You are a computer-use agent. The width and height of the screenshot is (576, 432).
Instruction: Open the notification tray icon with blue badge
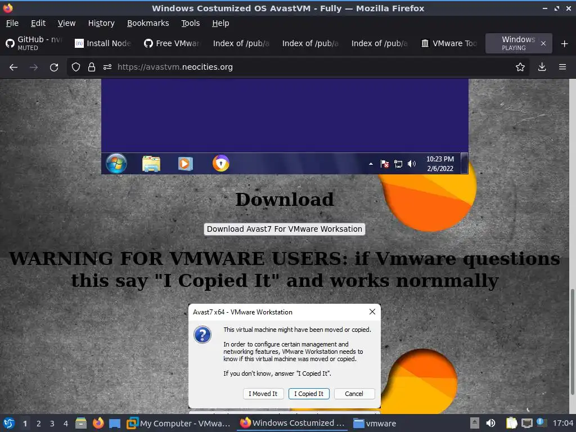point(541,423)
